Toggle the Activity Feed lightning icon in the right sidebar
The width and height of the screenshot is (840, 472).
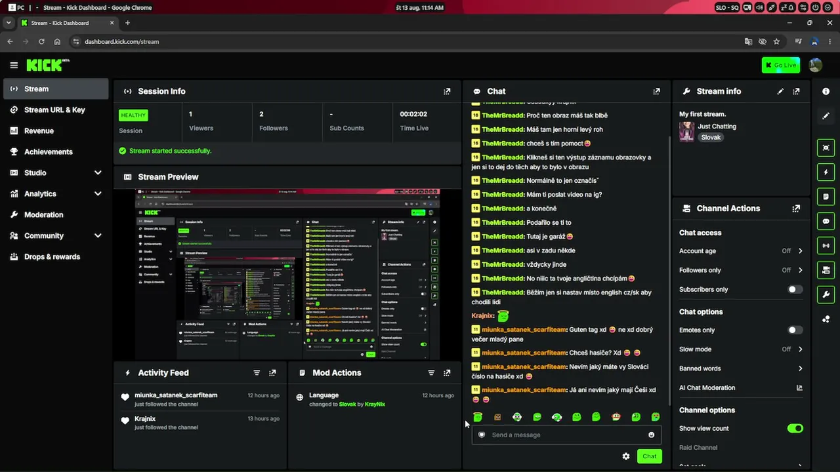826,172
